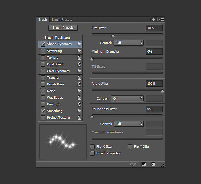Toggle the lock icon for Build-up
The width and height of the screenshot is (201, 184).
click(x=79, y=104)
